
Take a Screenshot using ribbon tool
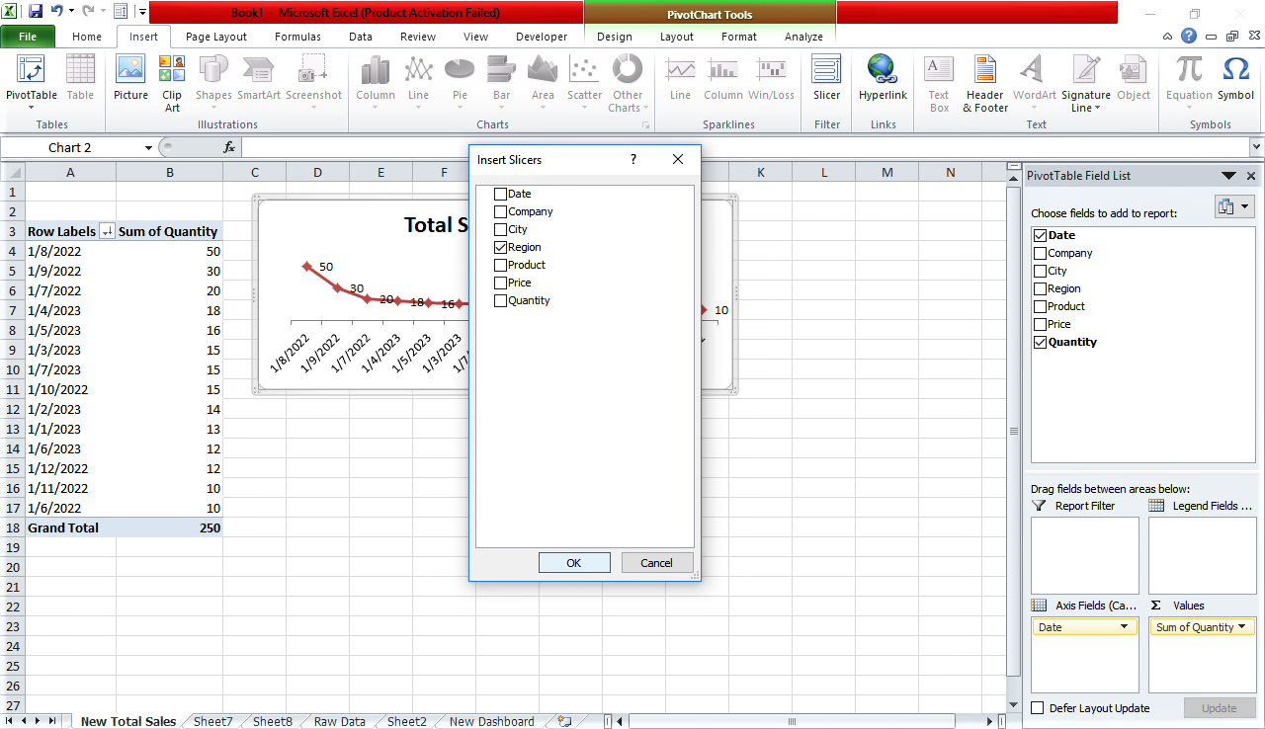pos(313,81)
